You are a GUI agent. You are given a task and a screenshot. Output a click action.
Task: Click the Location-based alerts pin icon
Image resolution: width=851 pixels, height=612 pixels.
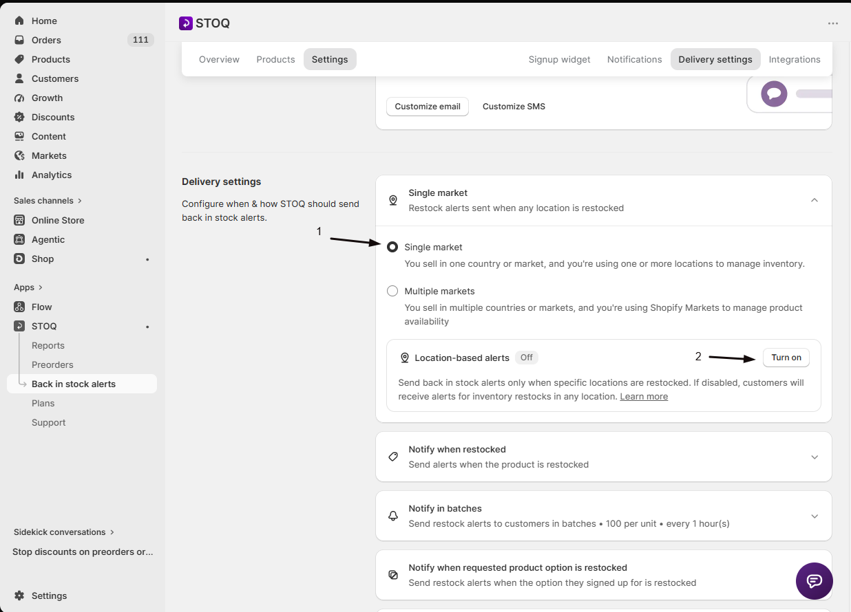(405, 358)
